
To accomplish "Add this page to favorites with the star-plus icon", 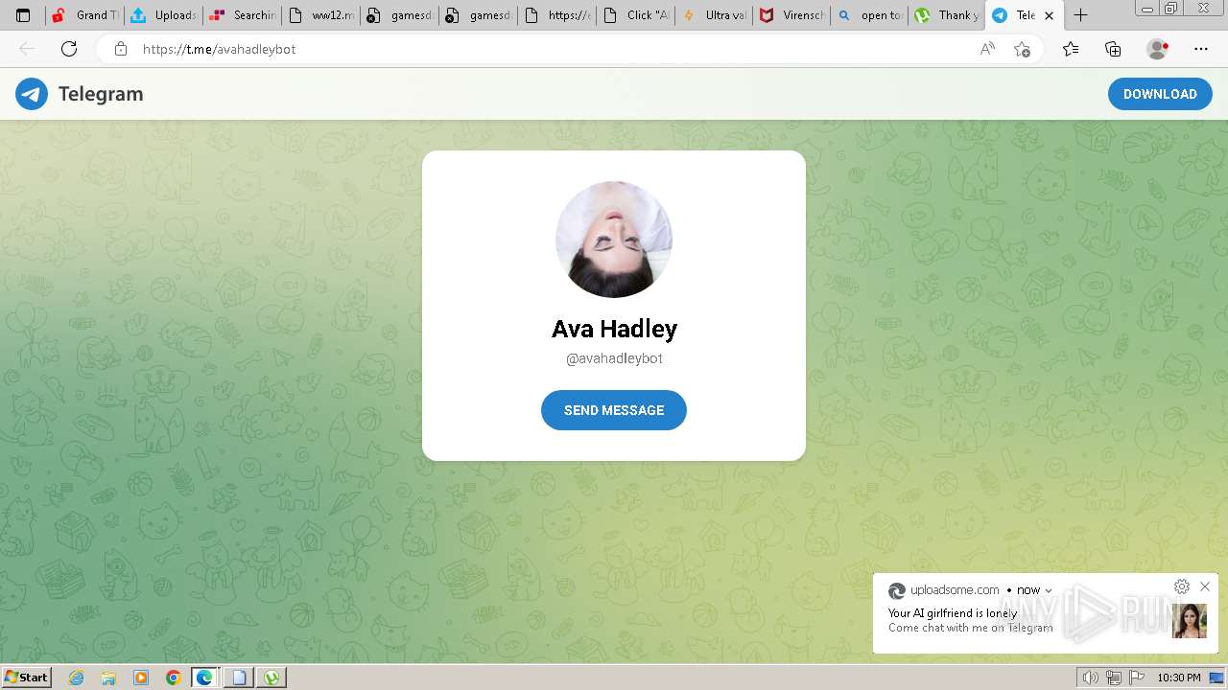I will click(x=1022, y=49).
